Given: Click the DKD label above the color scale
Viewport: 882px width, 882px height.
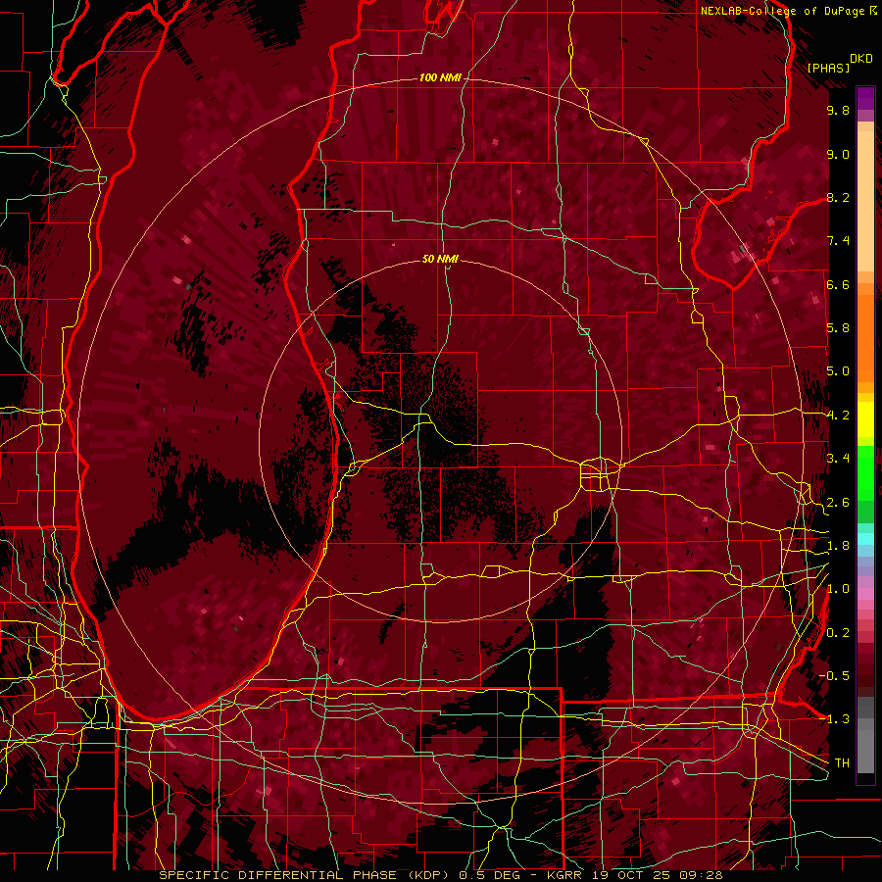Looking at the screenshot, I should coord(861,59).
